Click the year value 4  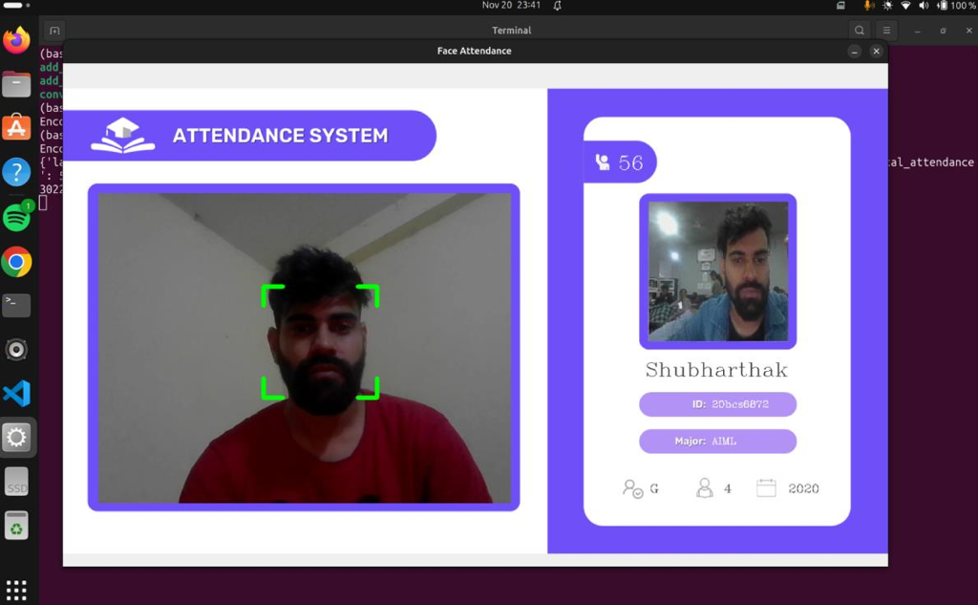point(727,488)
